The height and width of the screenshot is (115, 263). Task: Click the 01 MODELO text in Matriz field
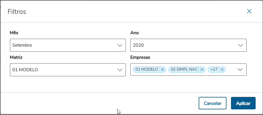[25, 70]
